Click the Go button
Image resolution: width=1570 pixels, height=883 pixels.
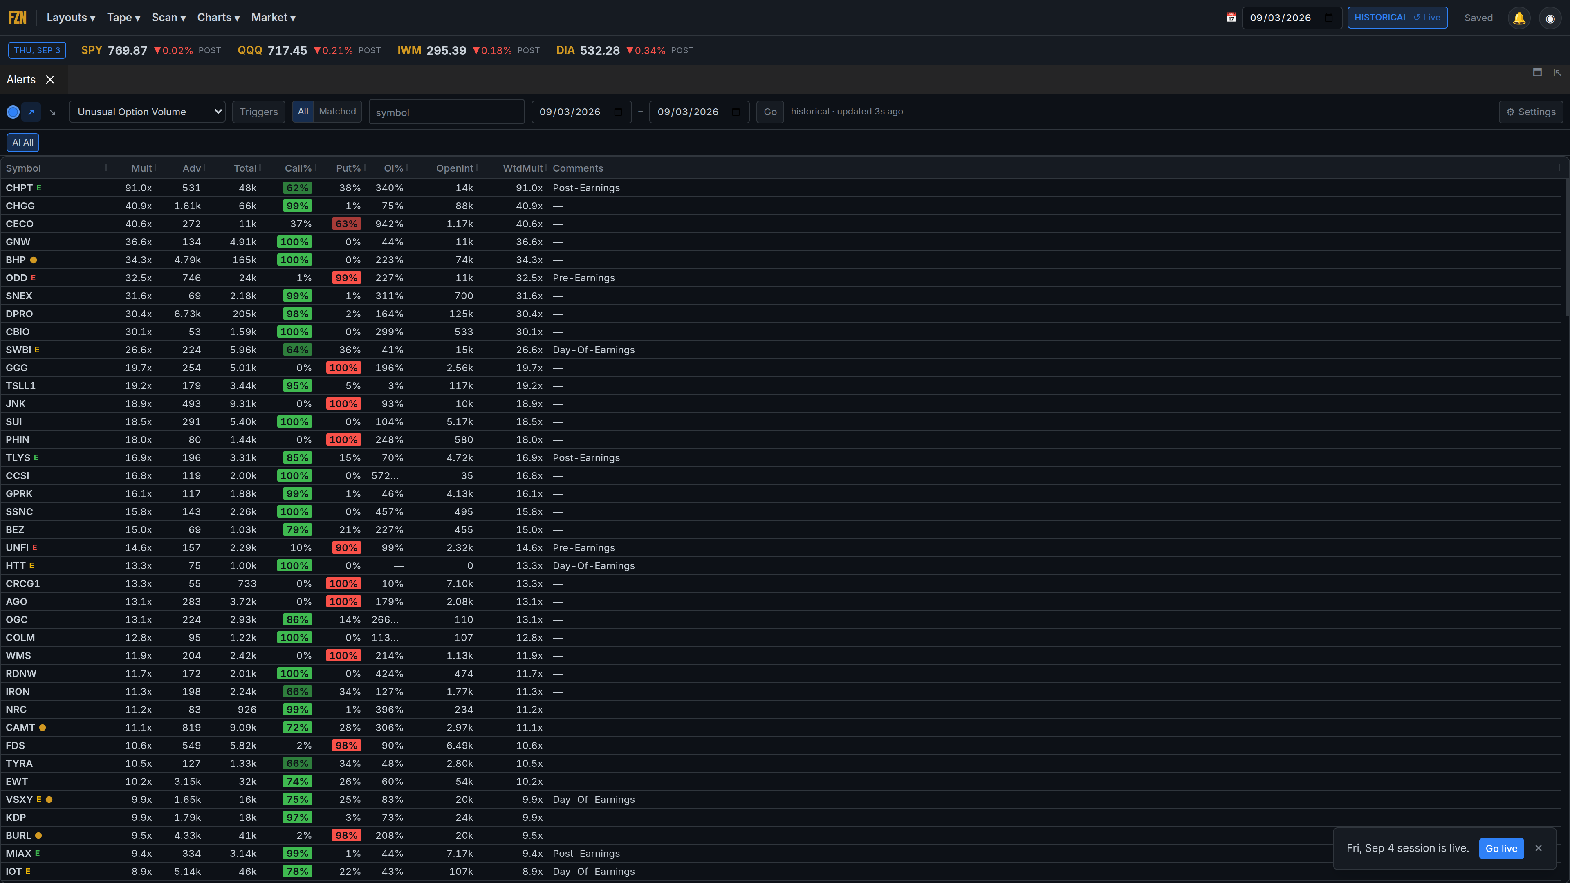click(x=770, y=112)
